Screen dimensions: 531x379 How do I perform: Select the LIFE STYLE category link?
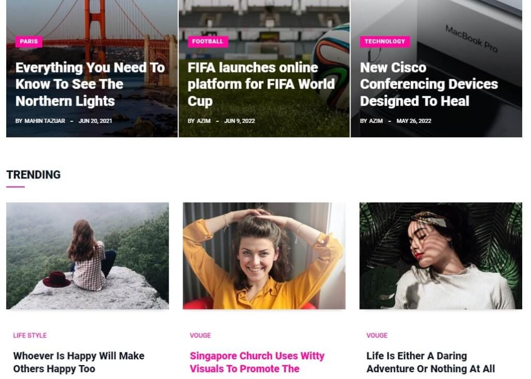pyautogui.click(x=30, y=335)
